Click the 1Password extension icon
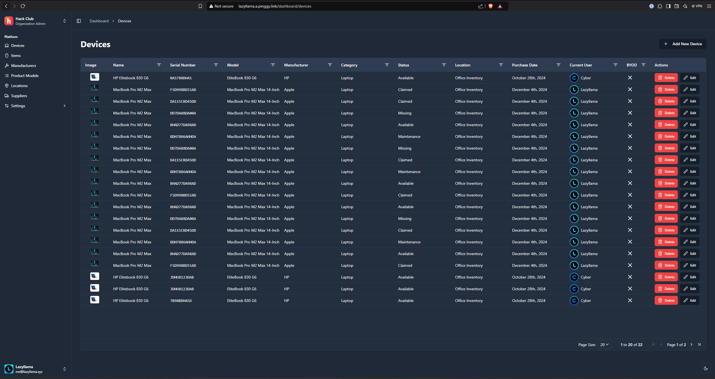The image size is (715, 379). click(652, 6)
